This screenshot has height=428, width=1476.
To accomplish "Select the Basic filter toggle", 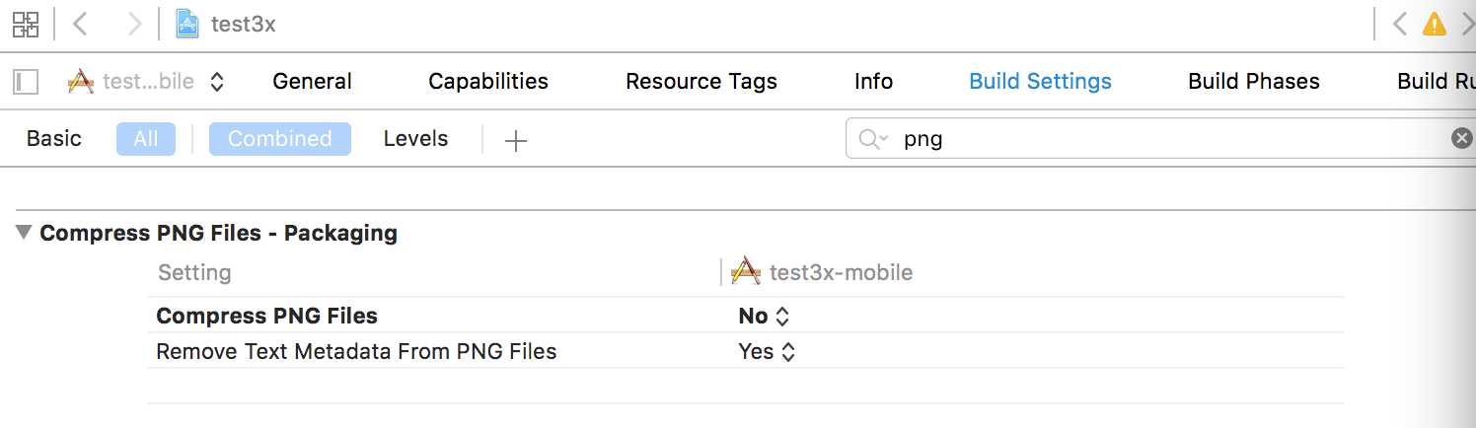I will (x=54, y=139).
